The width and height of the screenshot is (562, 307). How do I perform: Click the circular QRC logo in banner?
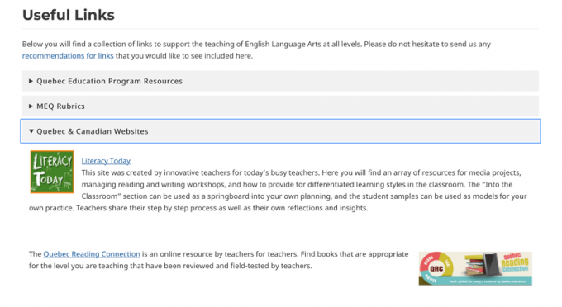pos(436,268)
